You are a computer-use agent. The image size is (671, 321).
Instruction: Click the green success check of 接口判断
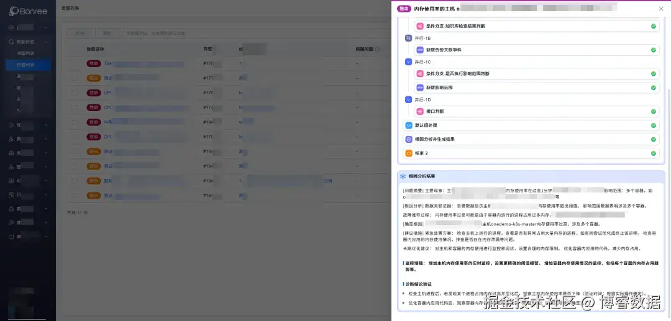pos(654,112)
